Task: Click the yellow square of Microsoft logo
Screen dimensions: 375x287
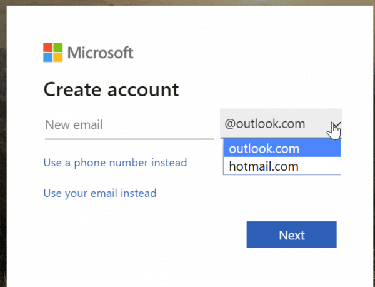Action: [x=57, y=57]
